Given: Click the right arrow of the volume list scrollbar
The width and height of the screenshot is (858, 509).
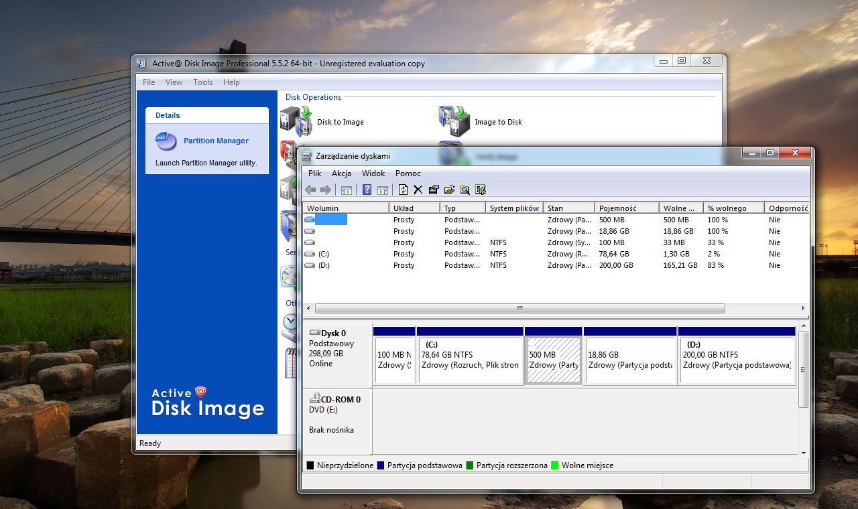Looking at the screenshot, I should pos(804,309).
